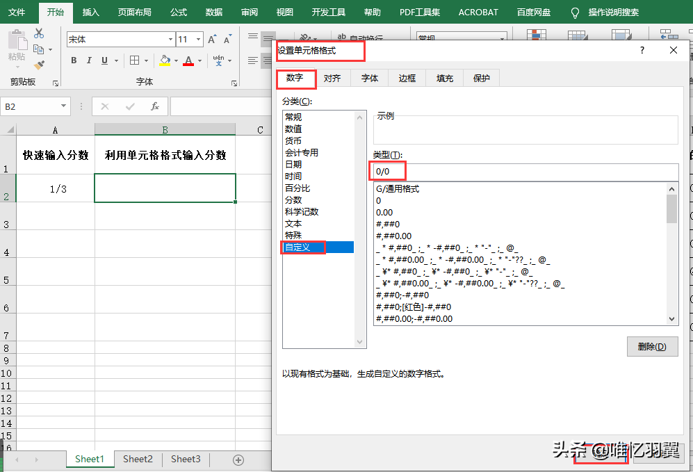This screenshot has width=693, height=472.
Task: Apply the yellow fill color bucket
Action: [165, 60]
